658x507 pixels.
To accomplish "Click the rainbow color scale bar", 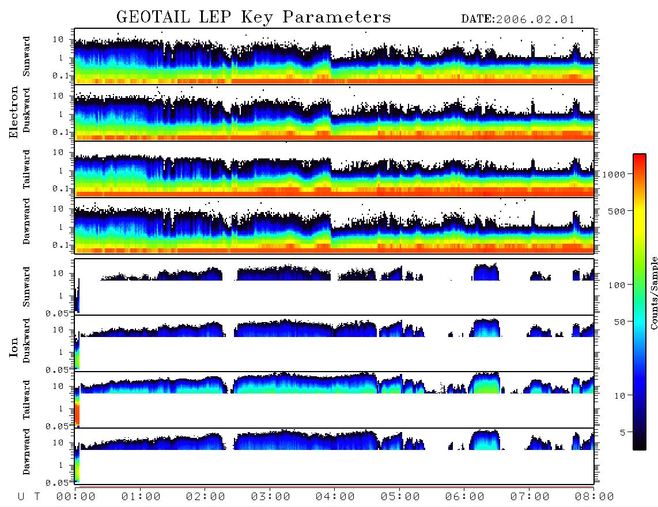I will click(639, 302).
